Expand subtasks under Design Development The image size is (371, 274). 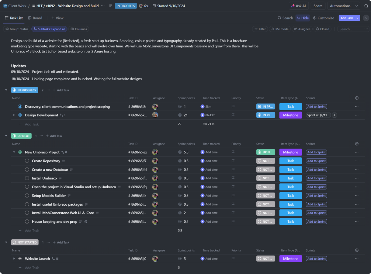(x=14, y=115)
